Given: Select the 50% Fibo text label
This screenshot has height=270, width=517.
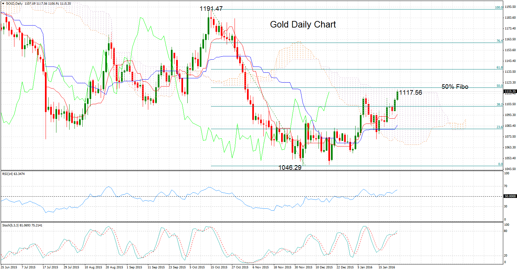Looking at the screenshot, I should point(455,87).
